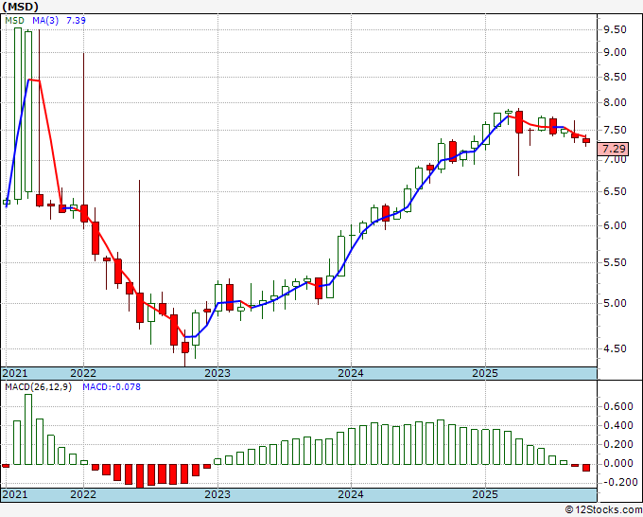Screen dimensions: 643x517
Task: Select the 2023 marker on price timeline
Action: (x=217, y=373)
